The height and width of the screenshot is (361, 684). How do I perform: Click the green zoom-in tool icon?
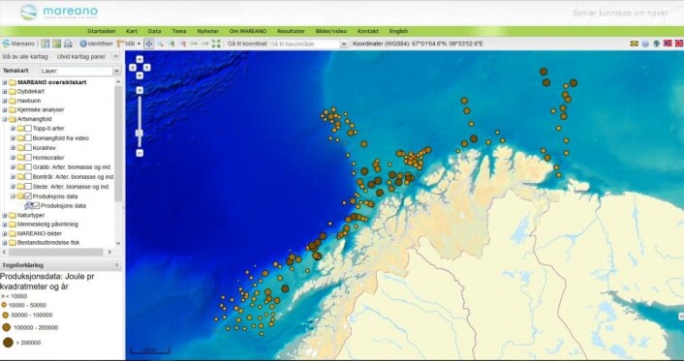(171, 44)
